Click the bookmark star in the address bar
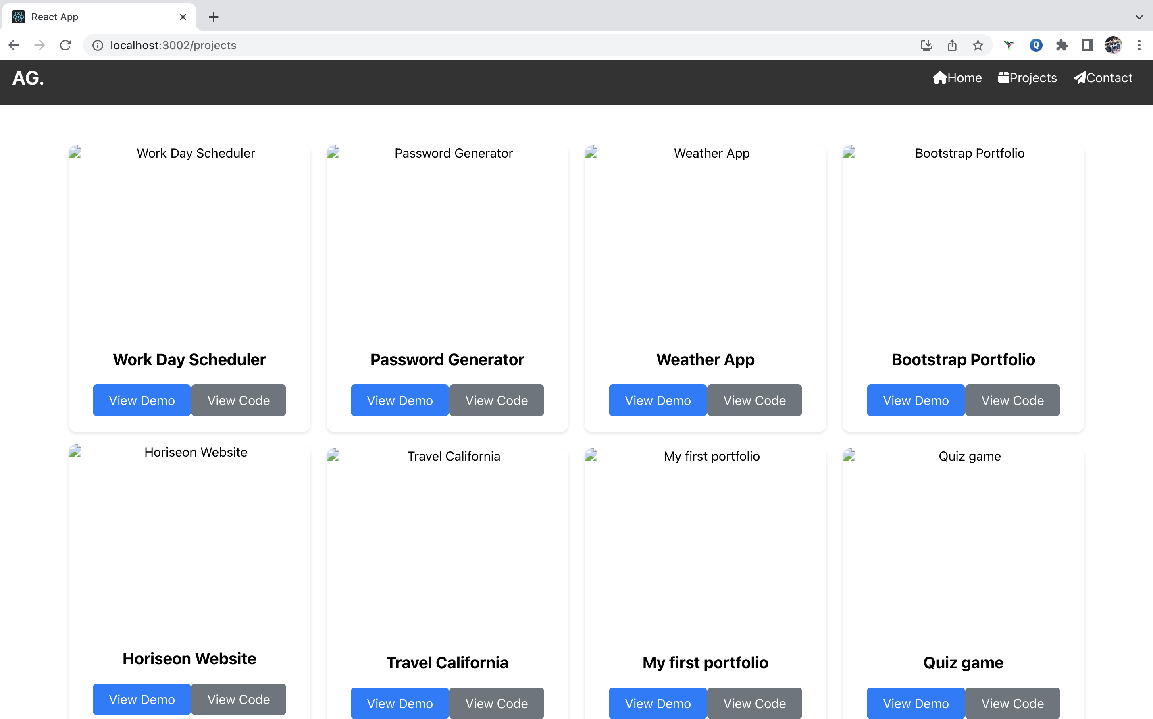The image size is (1153, 719). (978, 45)
